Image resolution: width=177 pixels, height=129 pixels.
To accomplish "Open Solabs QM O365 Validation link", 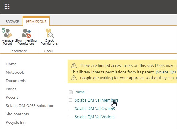I will (x=30, y=106).
